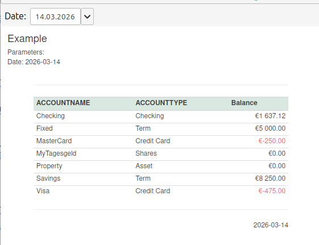The height and width of the screenshot is (245, 319).
Task: Click the red €-475.00 balance
Action: (272, 191)
